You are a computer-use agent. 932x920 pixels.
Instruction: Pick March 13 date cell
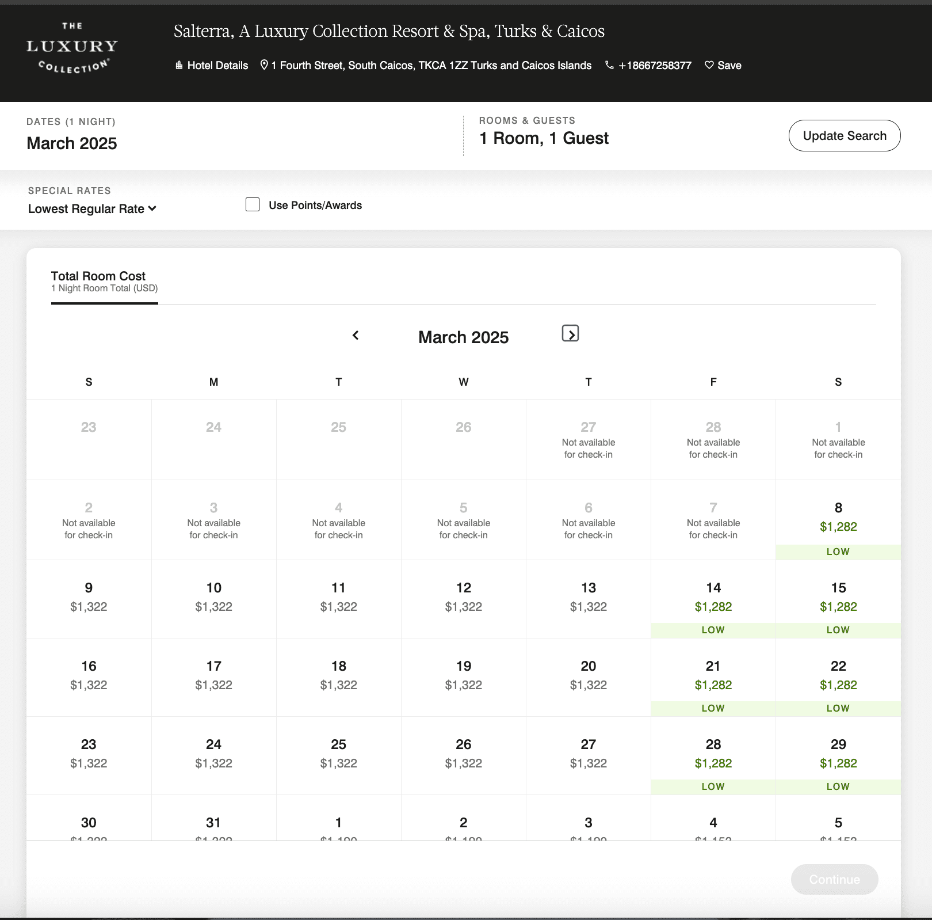tap(589, 599)
